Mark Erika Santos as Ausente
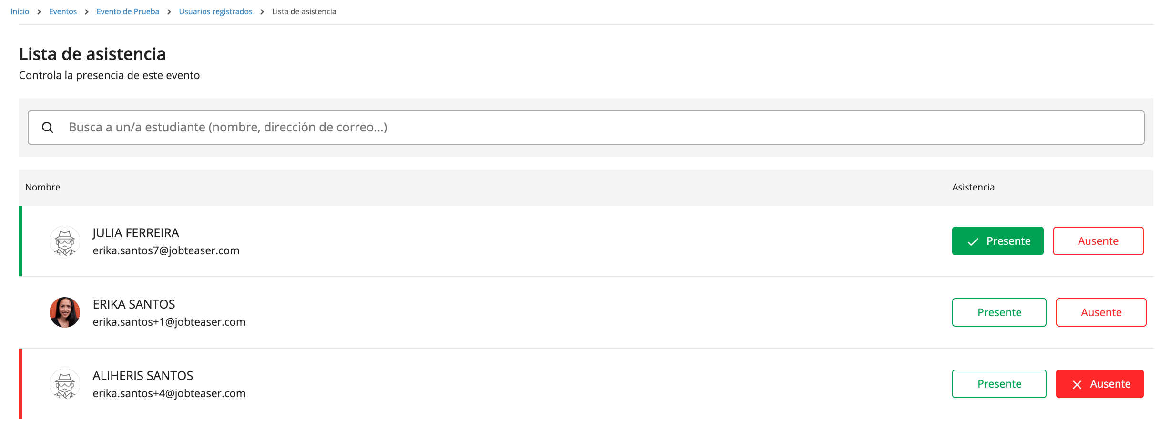Screen dimensions: 1160x440 [x=1101, y=312]
